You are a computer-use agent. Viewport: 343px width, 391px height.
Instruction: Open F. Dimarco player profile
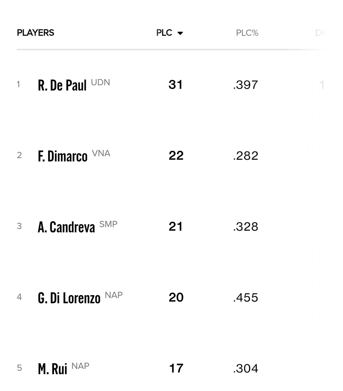[63, 156]
